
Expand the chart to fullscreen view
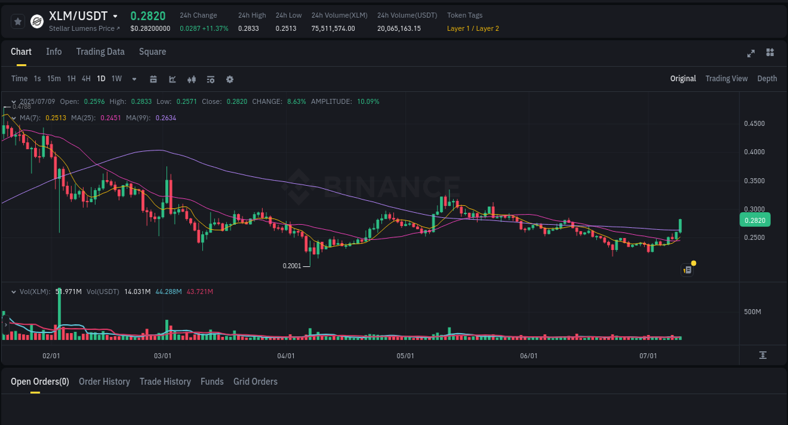tap(750, 54)
